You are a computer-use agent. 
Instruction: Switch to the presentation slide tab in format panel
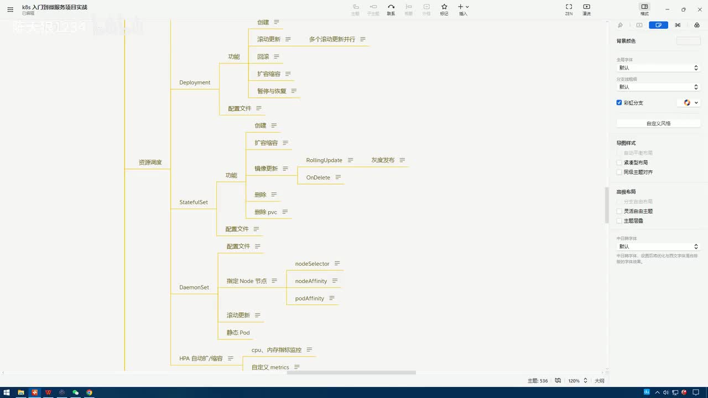[x=639, y=25]
